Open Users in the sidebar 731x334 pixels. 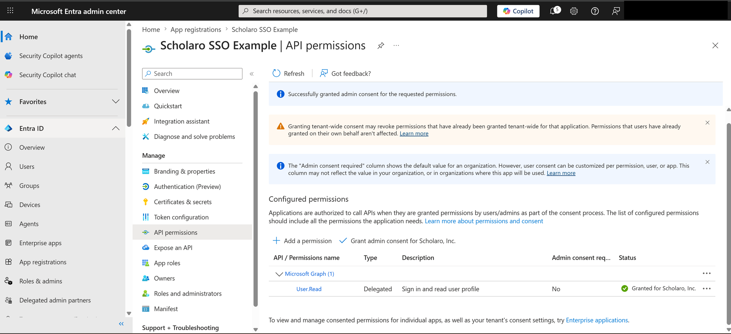tap(27, 166)
